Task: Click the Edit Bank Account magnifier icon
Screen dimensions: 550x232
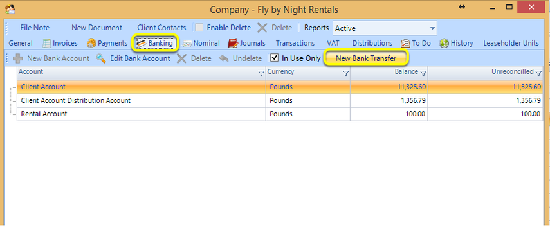Action: (x=101, y=58)
